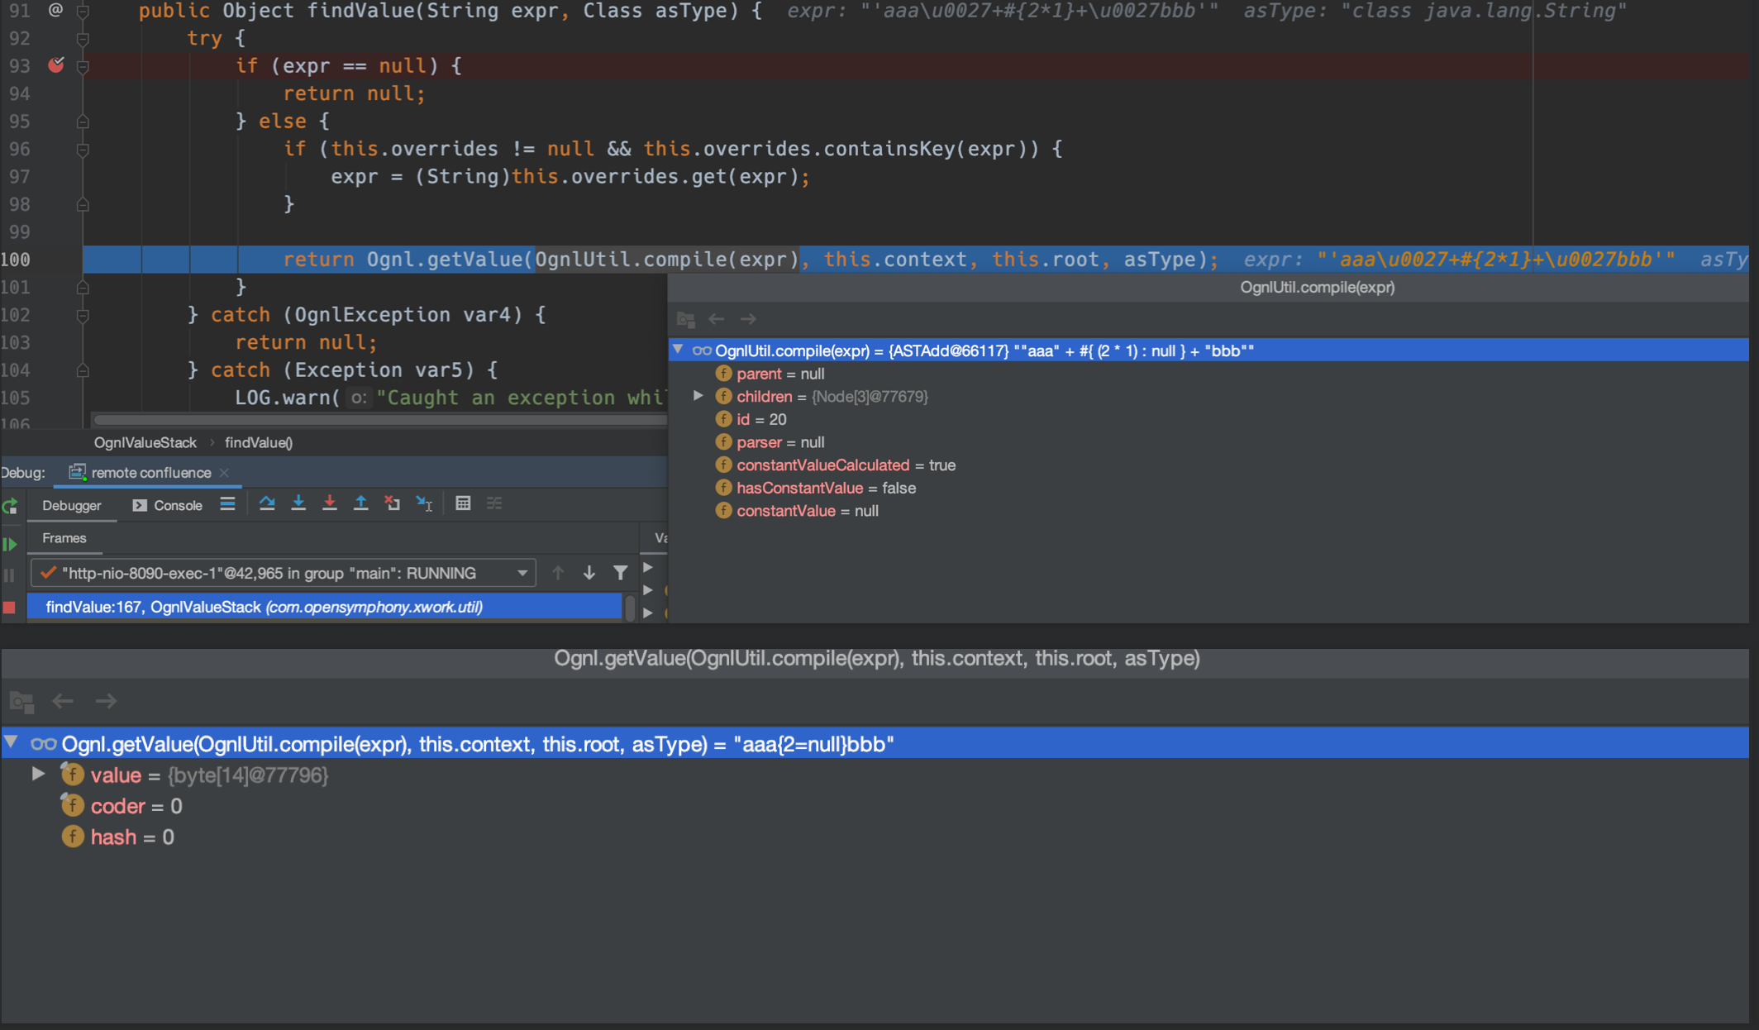Collapse the if block fold on line 96

[83, 150]
